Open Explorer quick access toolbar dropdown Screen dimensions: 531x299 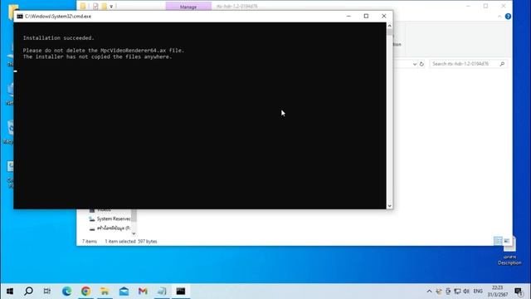pyautogui.click(x=111, y=7)
